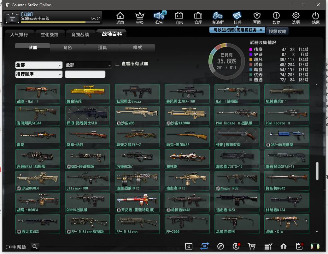Click the blue exchange arrows icon
Image resolution: width=328 pixels, height=254 pixels.
point(205,246)
